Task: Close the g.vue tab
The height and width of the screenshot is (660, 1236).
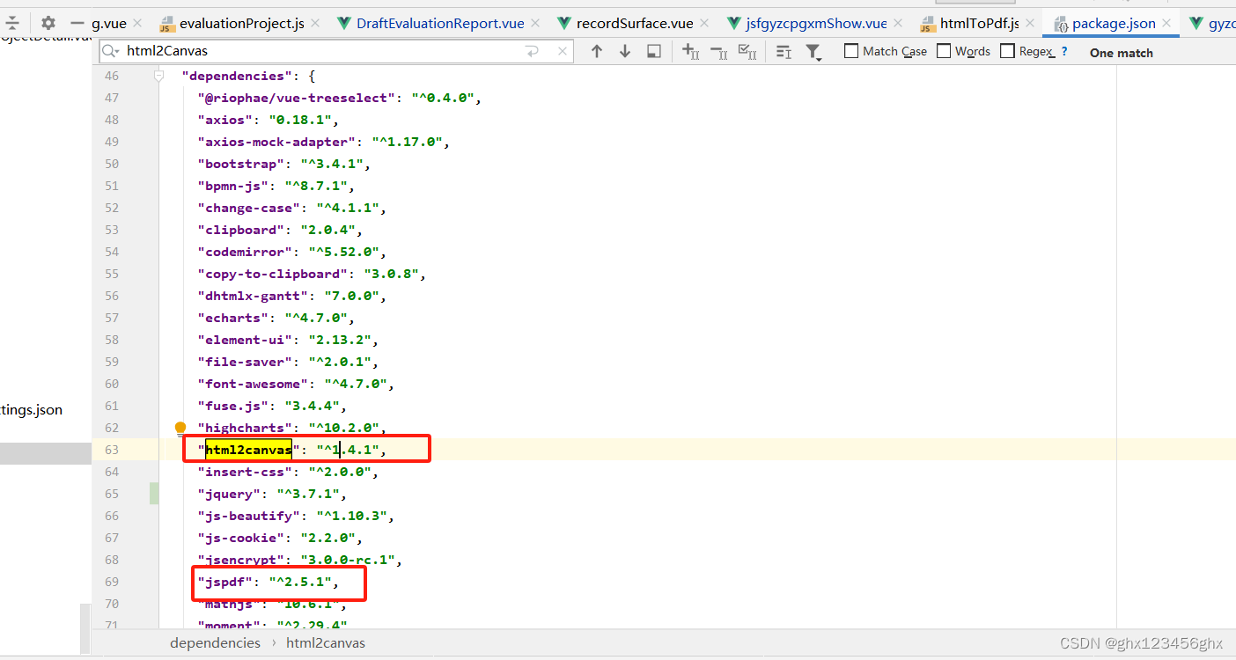Action: (136, 24)
